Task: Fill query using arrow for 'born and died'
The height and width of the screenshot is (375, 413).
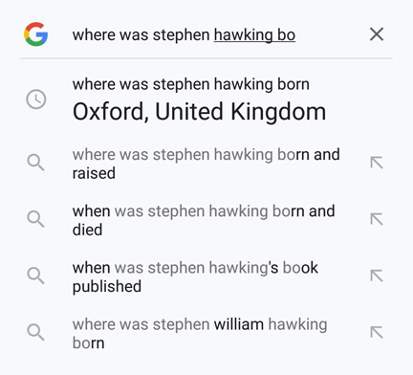Action: (x=377, y=219)
